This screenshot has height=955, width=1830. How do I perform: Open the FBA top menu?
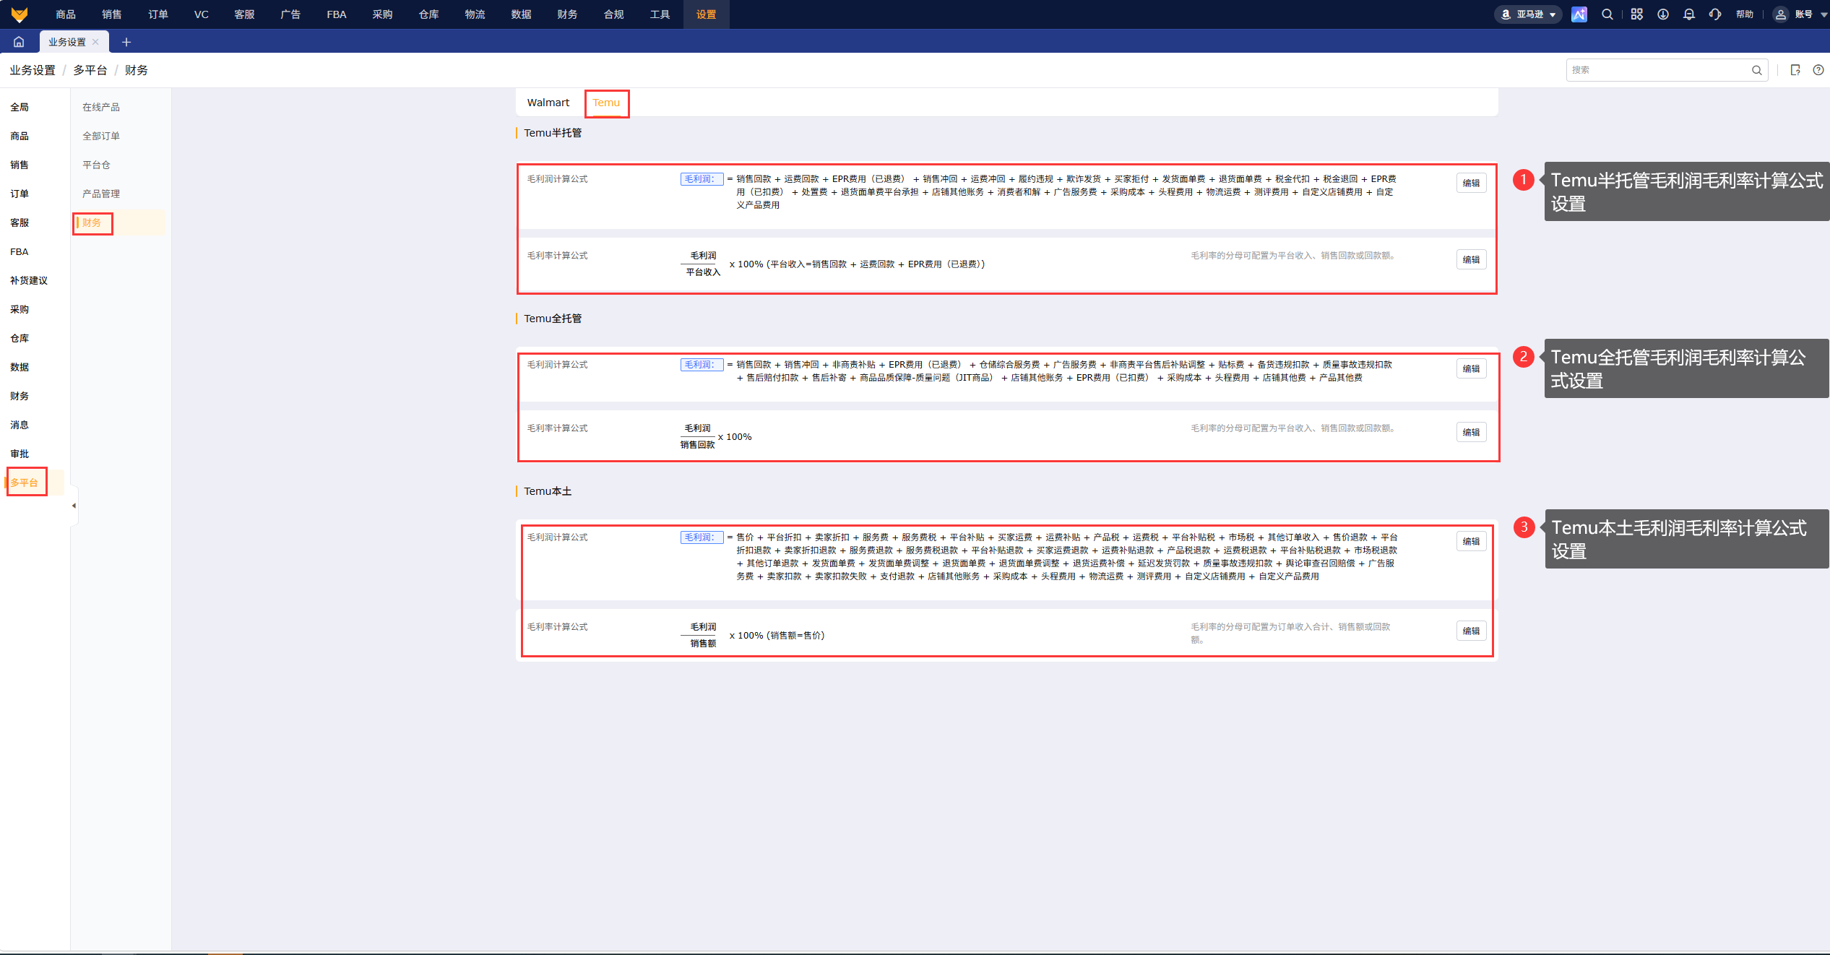(x=337, y=14)
